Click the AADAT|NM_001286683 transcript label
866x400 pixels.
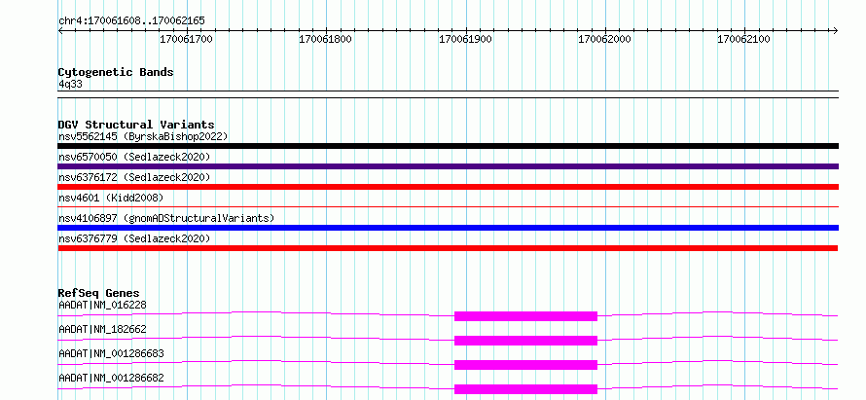click(111, 353)
